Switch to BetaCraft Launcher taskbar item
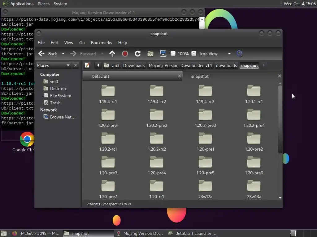Screen dimensions: 317x237 point(193,233)
